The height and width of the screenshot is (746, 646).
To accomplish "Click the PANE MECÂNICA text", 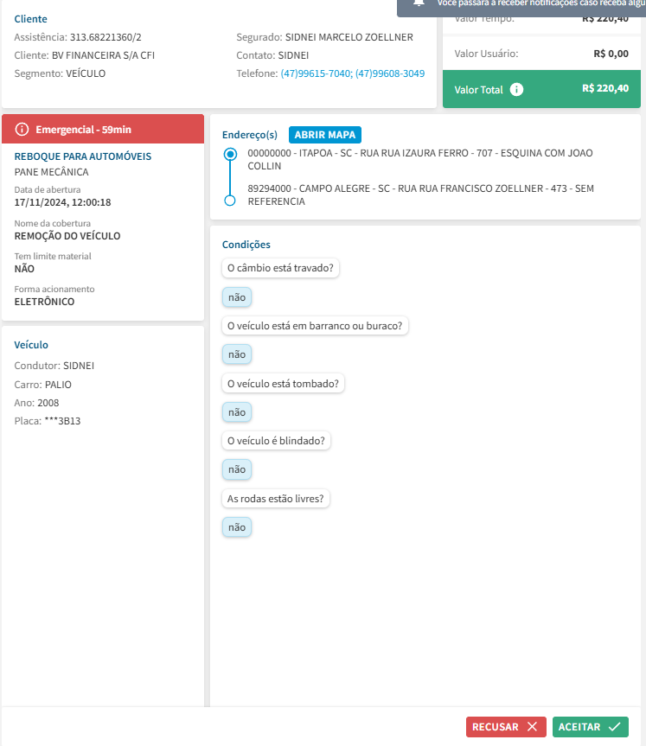I will click(x=51, y=172).
